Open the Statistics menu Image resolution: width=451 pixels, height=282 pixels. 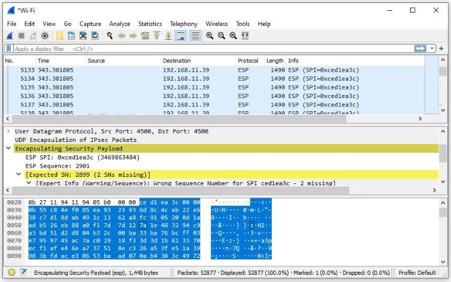tap(150, 23)
